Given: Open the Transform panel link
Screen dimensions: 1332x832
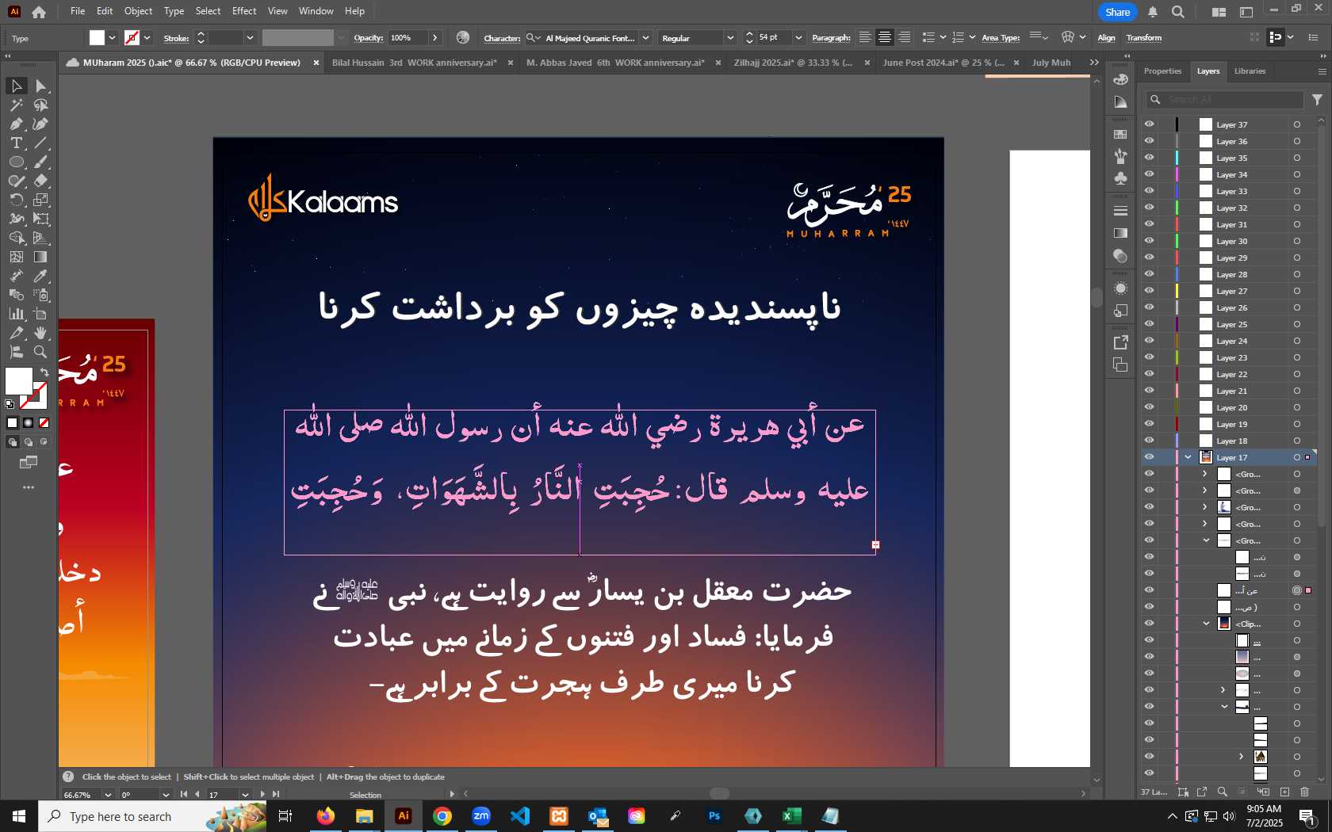Looking at the screenshot, I should pos(1144,38).
